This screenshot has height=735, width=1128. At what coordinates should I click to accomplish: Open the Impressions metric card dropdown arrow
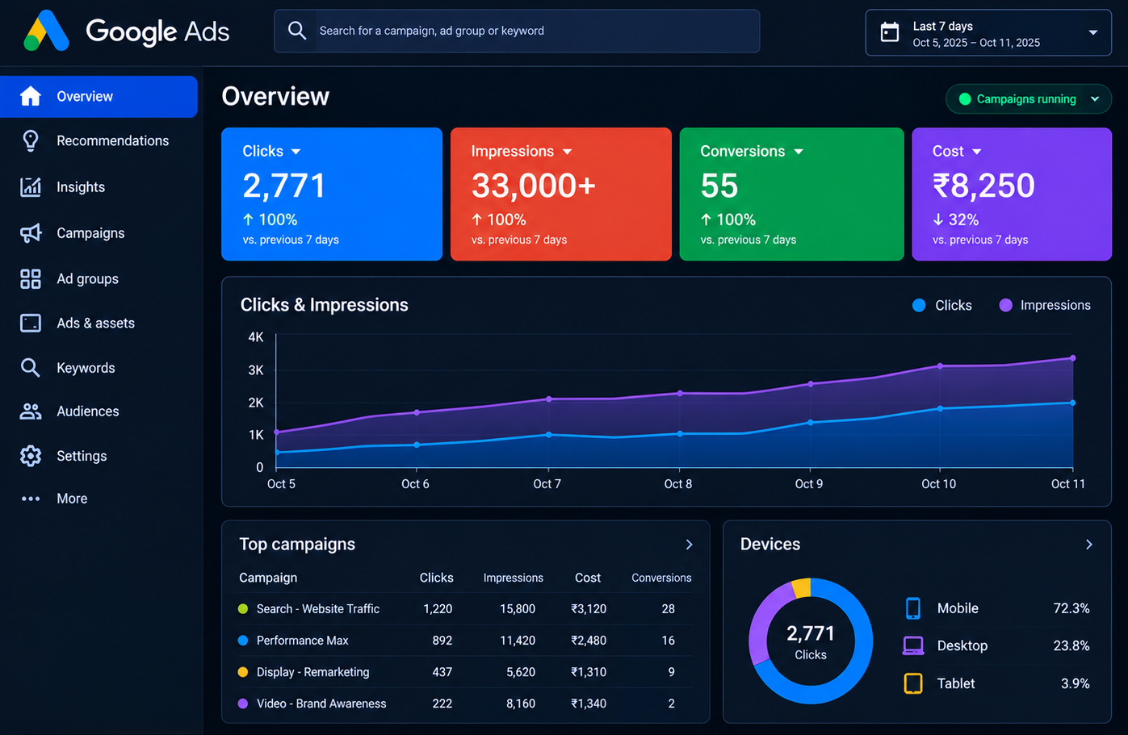pos(567,152)
